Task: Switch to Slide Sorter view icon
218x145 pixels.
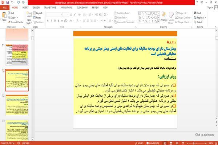Action: tap(171, 143)
